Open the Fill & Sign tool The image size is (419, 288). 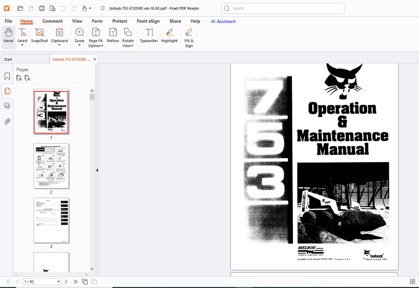[x=189, y=37]
